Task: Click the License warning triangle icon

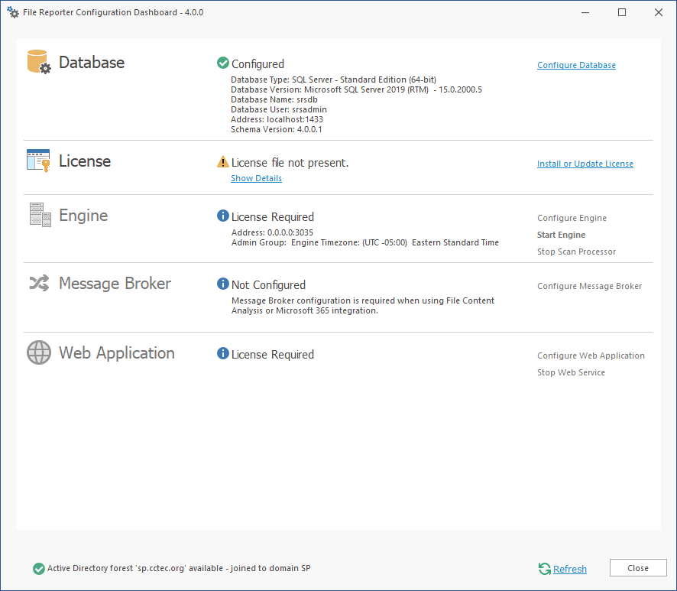Action: click(223, 162)
